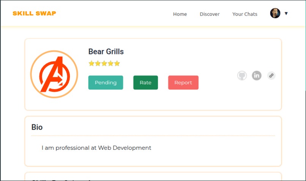Open Your Chats
Image resolution: width=306 pixels, height=181 pixels.
click(245, 14)
